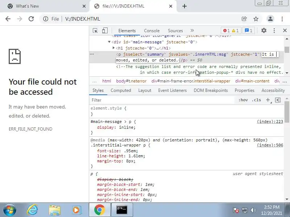The image size is (290, 217).
Task: Click the file info icon in address bar
Action: tap(46, 19)
